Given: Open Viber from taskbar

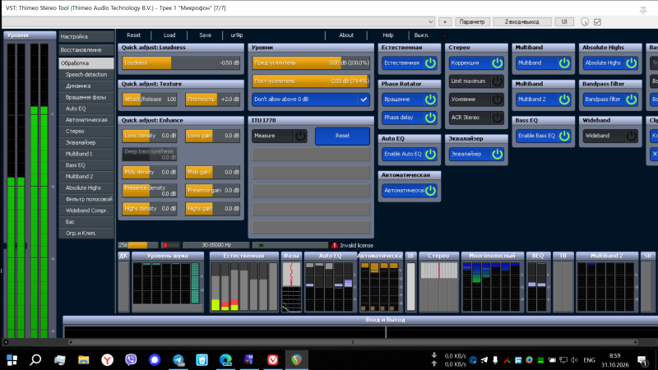Looking at the screenshot, I should point(131,360).
